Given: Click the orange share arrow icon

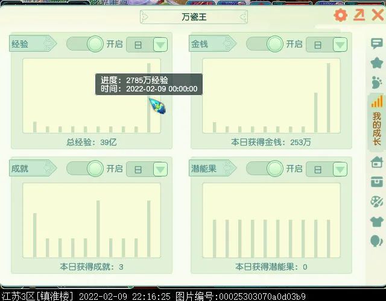Looking at the screenshot, I should coord(359,15).
